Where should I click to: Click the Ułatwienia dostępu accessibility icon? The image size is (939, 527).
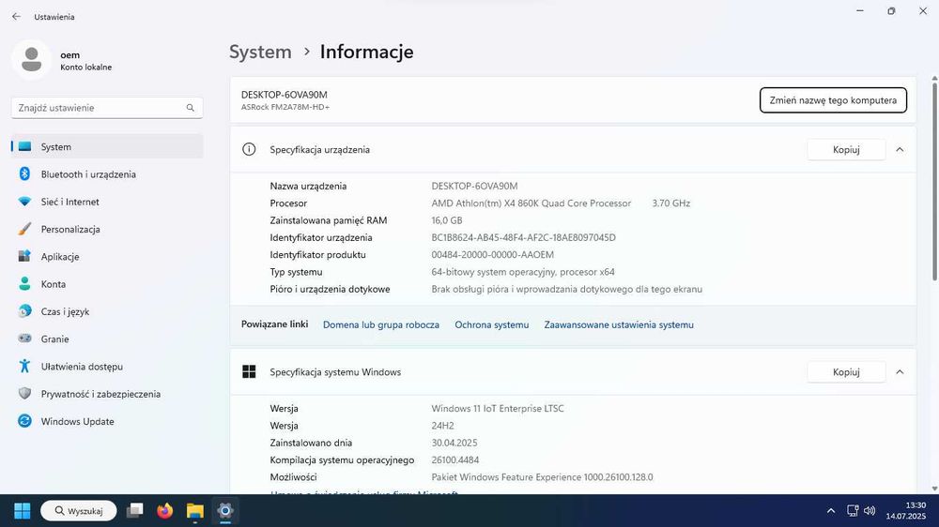pyautogui.click(x=24, y=366)
